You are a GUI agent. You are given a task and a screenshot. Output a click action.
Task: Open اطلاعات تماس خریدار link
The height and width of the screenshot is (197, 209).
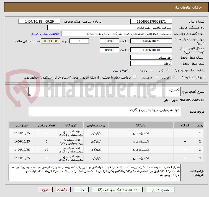pos(46,34)
